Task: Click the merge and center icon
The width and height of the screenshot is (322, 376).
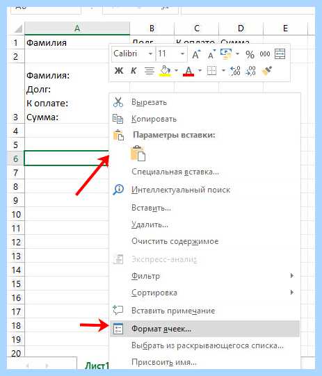Action: [280, 54]
